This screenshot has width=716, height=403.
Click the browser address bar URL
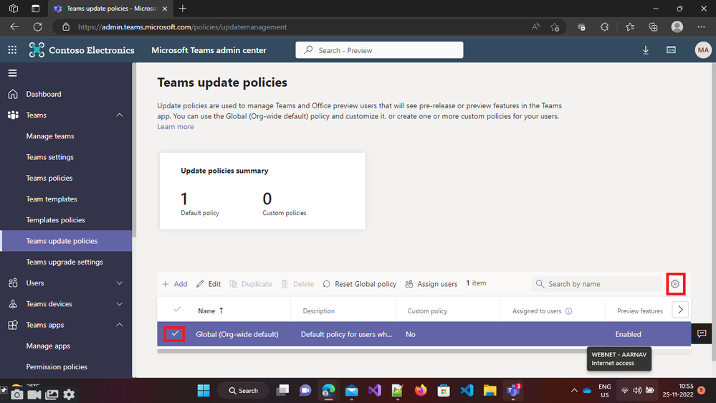point(182,27)
